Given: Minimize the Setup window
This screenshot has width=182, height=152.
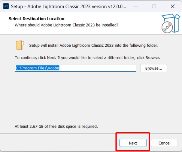Looking at the screenshot, I should click(x=136, y=6).
